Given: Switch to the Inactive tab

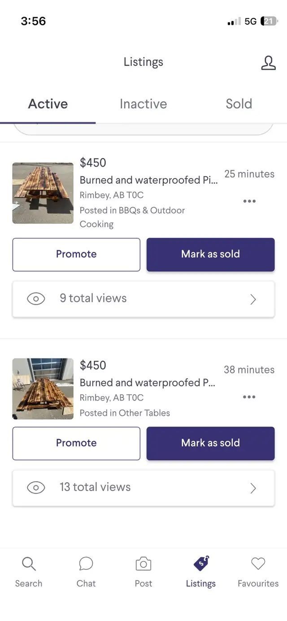Looking at the screenshot, I should coord(143,104).
